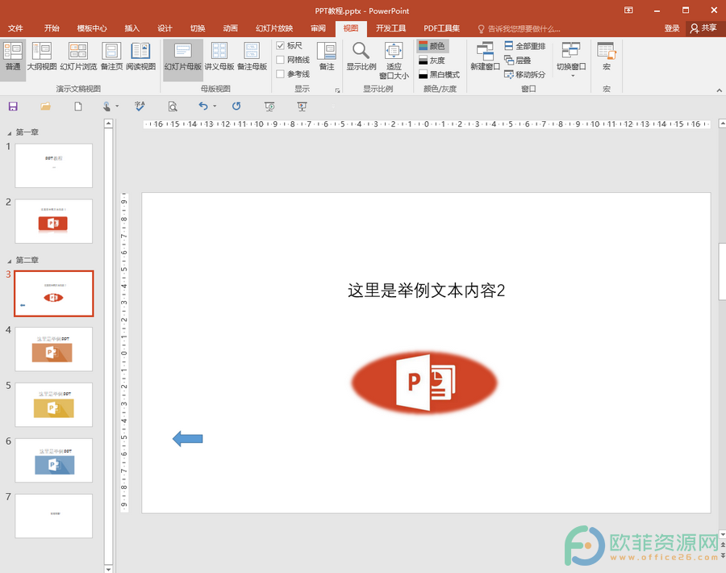
Task: Open 宏 macros dialog
Action: (607, 56)
